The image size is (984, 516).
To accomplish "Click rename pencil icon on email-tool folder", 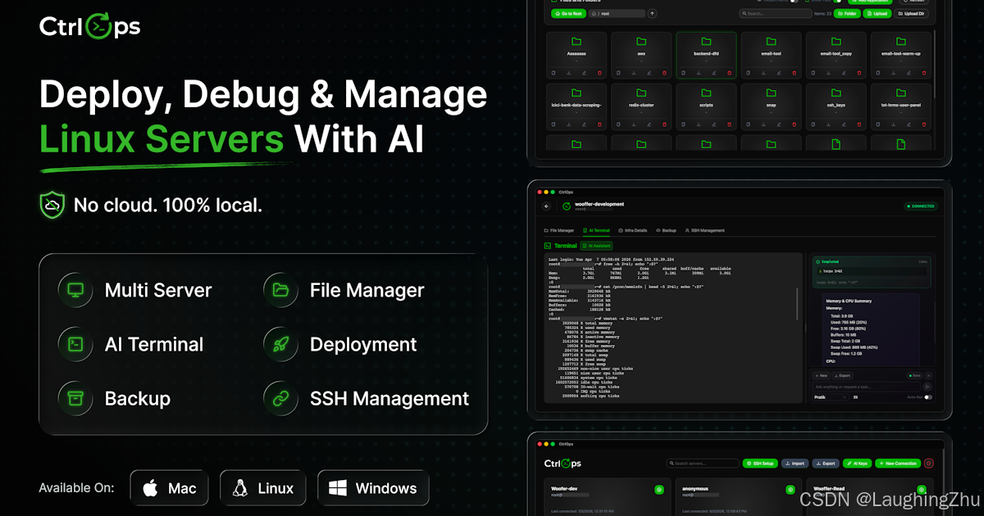I will coord(779,73).
